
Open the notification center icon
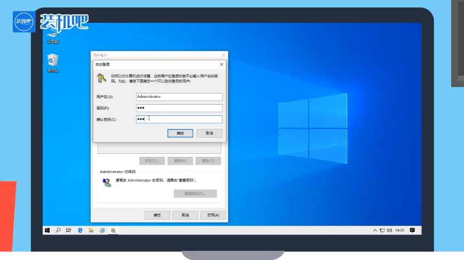412,230
